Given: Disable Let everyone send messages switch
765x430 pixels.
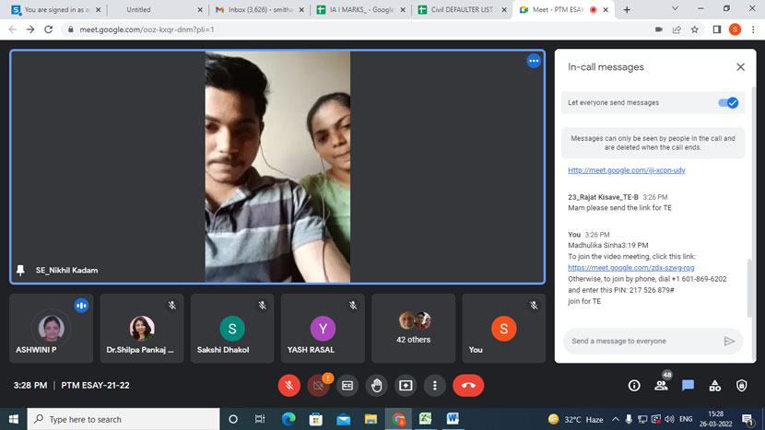Looking at the screenshot, I should tap(728, 102).
